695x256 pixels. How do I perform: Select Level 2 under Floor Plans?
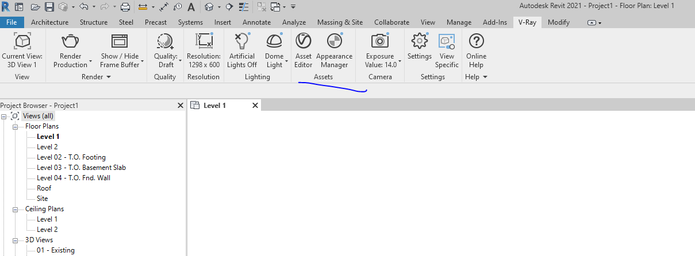[47, 147]
